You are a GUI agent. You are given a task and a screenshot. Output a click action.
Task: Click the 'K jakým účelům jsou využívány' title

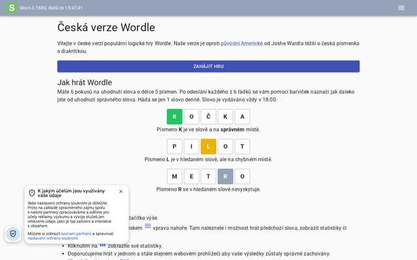coord(71,193)
